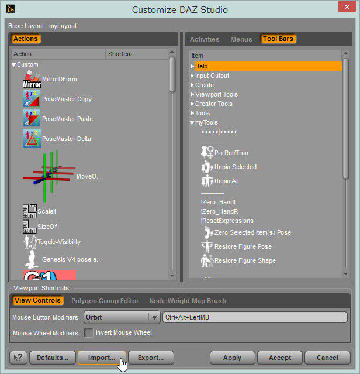360x374 pixels.
Task: Collapse the myTools toolbar entry
Action: coord(192,122)
